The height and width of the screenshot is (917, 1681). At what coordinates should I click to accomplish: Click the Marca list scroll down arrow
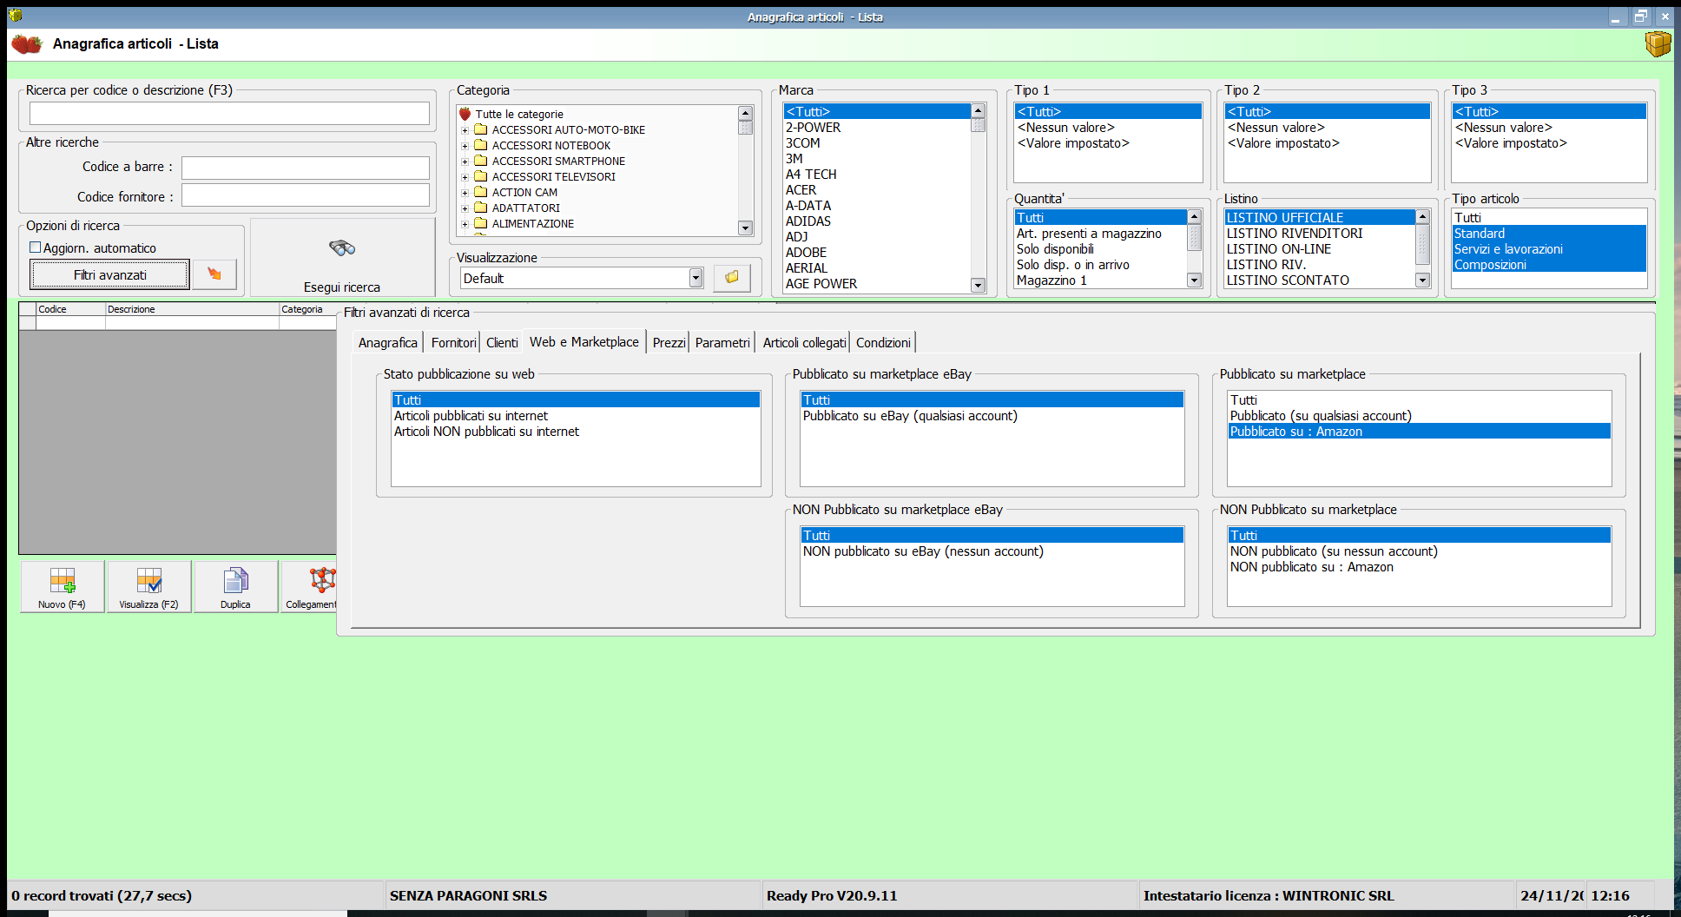coord(979,285)
